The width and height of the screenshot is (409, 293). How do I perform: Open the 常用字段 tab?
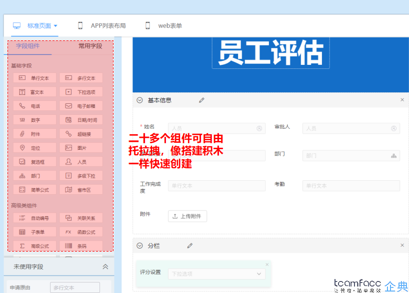click(x=90, y=46)
